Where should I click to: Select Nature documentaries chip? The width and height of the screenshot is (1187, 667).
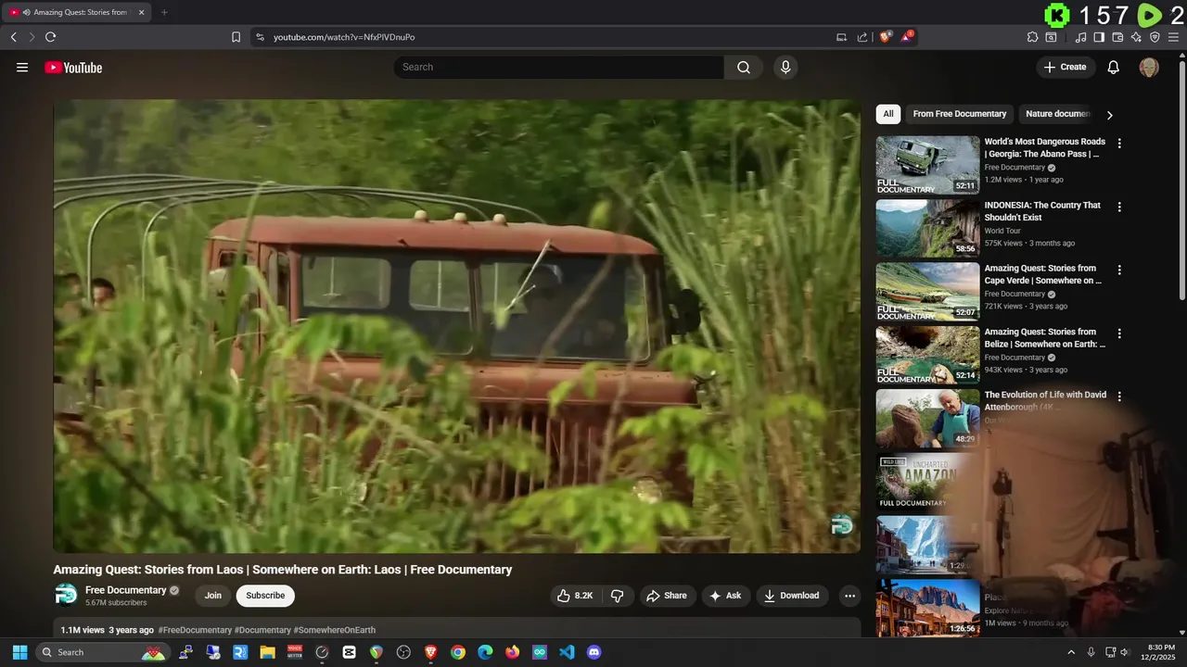[1057, 114]
